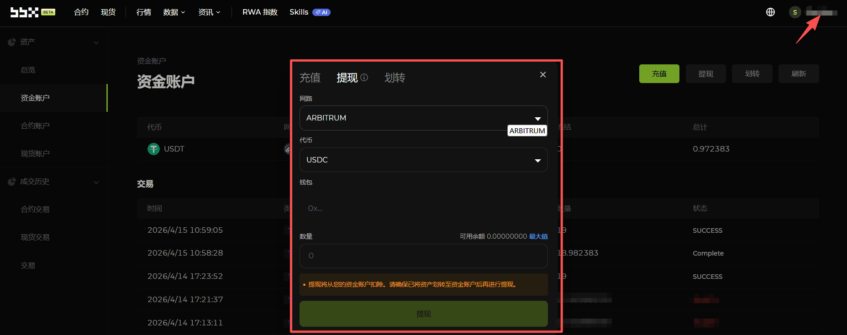847x335 pixels.
Task: Click the info icon beside 提现 tab
Action: pyautogui.click(x=364, y=78)
